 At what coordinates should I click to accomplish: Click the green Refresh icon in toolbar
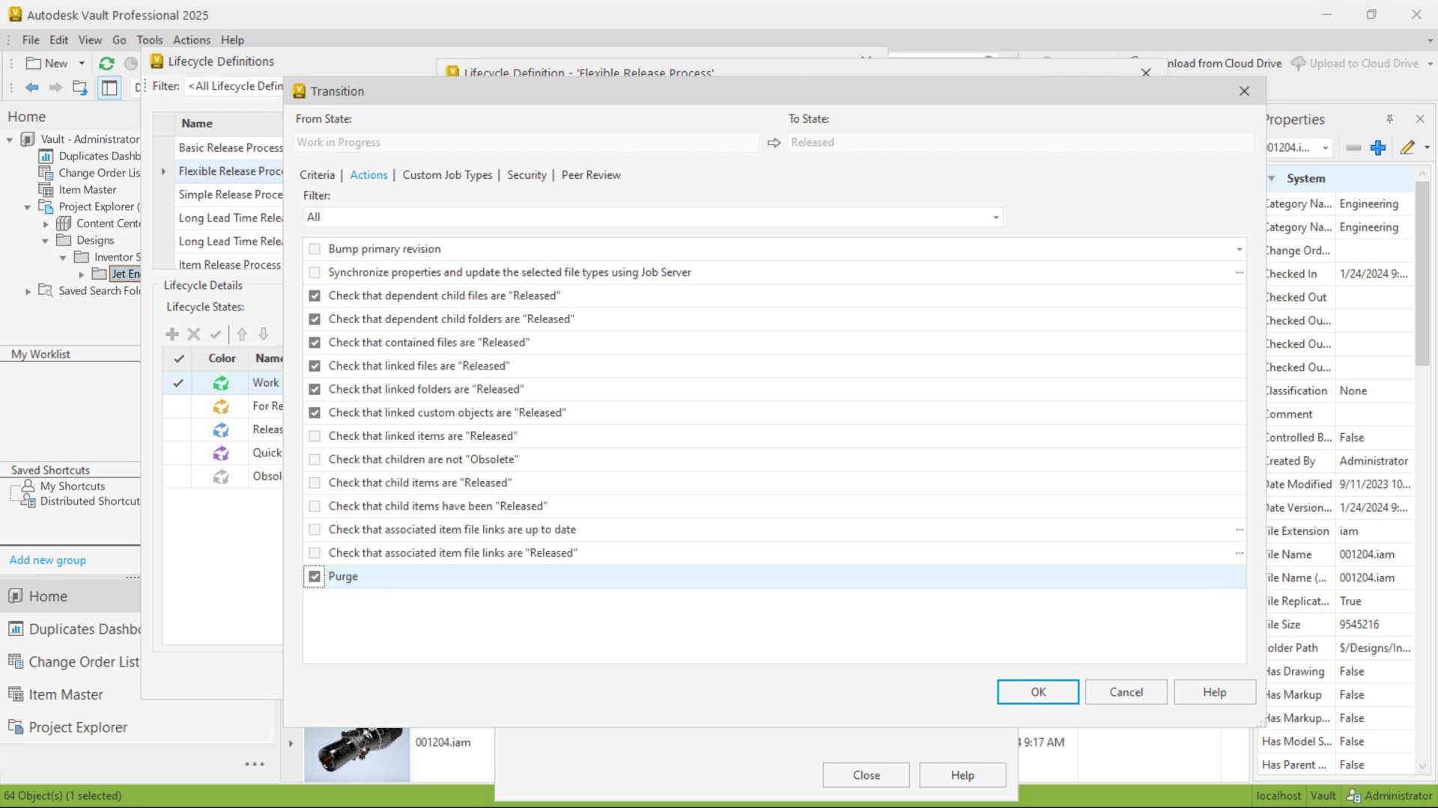coord(106,64)
